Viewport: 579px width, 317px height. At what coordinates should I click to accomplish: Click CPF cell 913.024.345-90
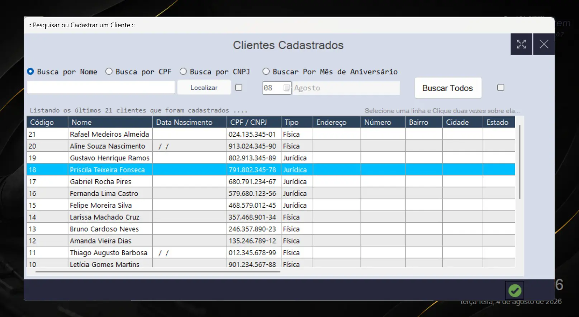coord(254,146)
